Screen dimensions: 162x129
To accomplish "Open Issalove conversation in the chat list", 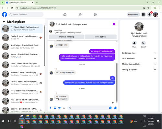I will pyautogui.click(x=22, y=110).
